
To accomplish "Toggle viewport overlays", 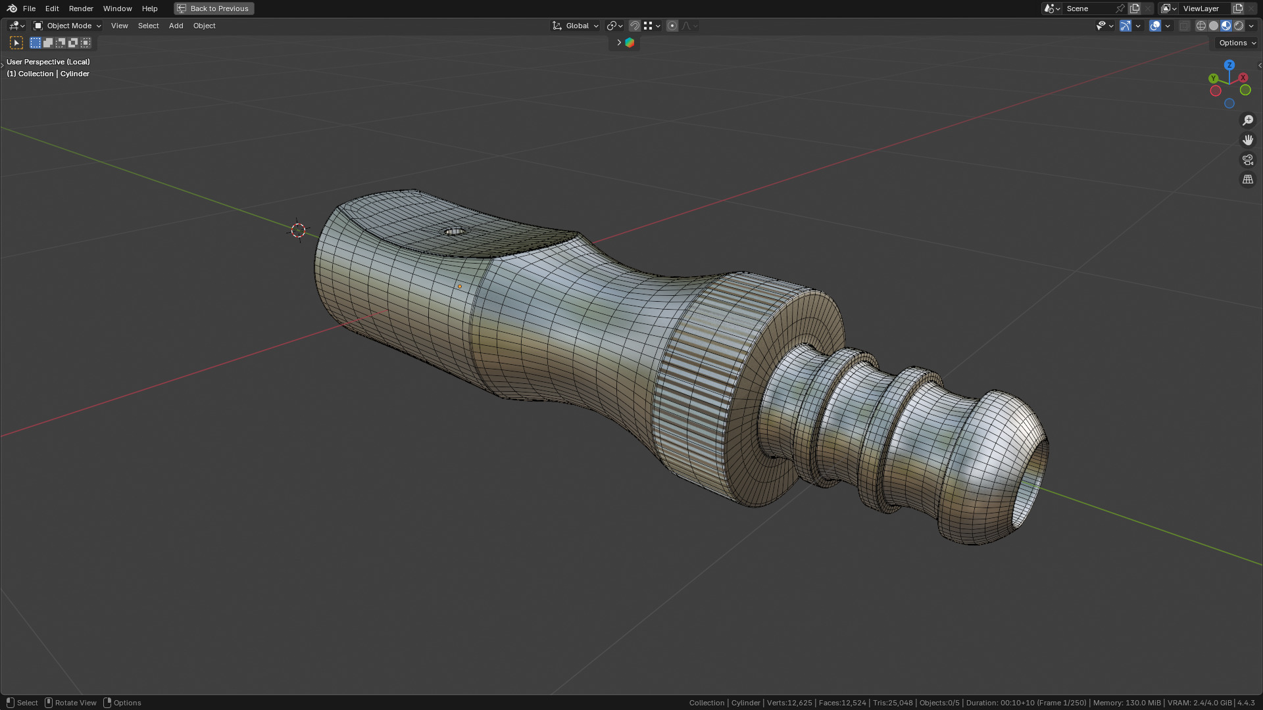I will (x=1155, y=26).
